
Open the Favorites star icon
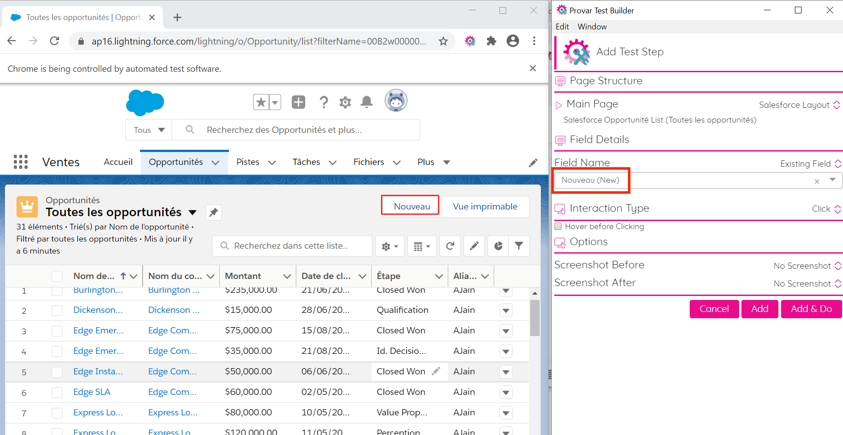point(261,103)
